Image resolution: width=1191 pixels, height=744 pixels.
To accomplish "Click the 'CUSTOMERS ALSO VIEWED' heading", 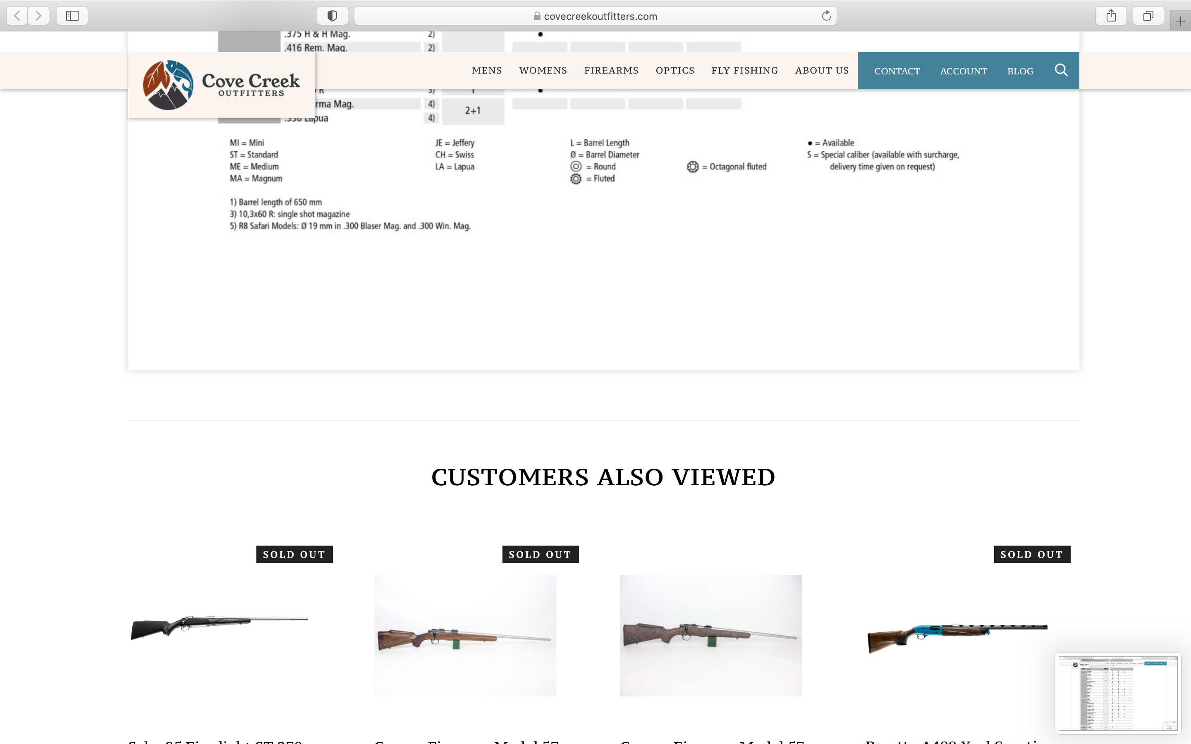I will (603, 477).
